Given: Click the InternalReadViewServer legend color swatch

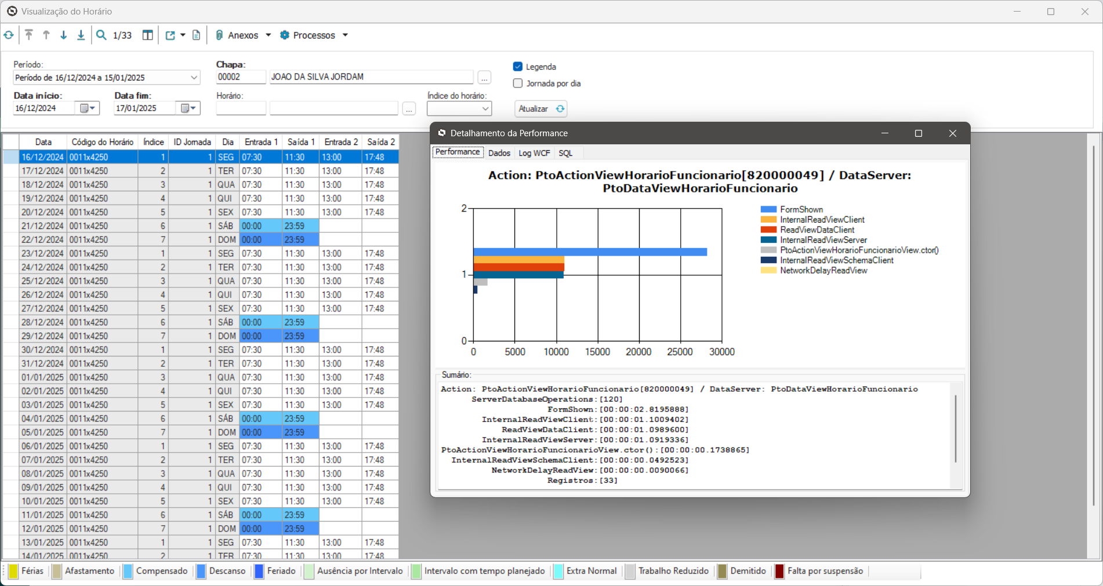Looking at the screenshot, I should (768, 240).
